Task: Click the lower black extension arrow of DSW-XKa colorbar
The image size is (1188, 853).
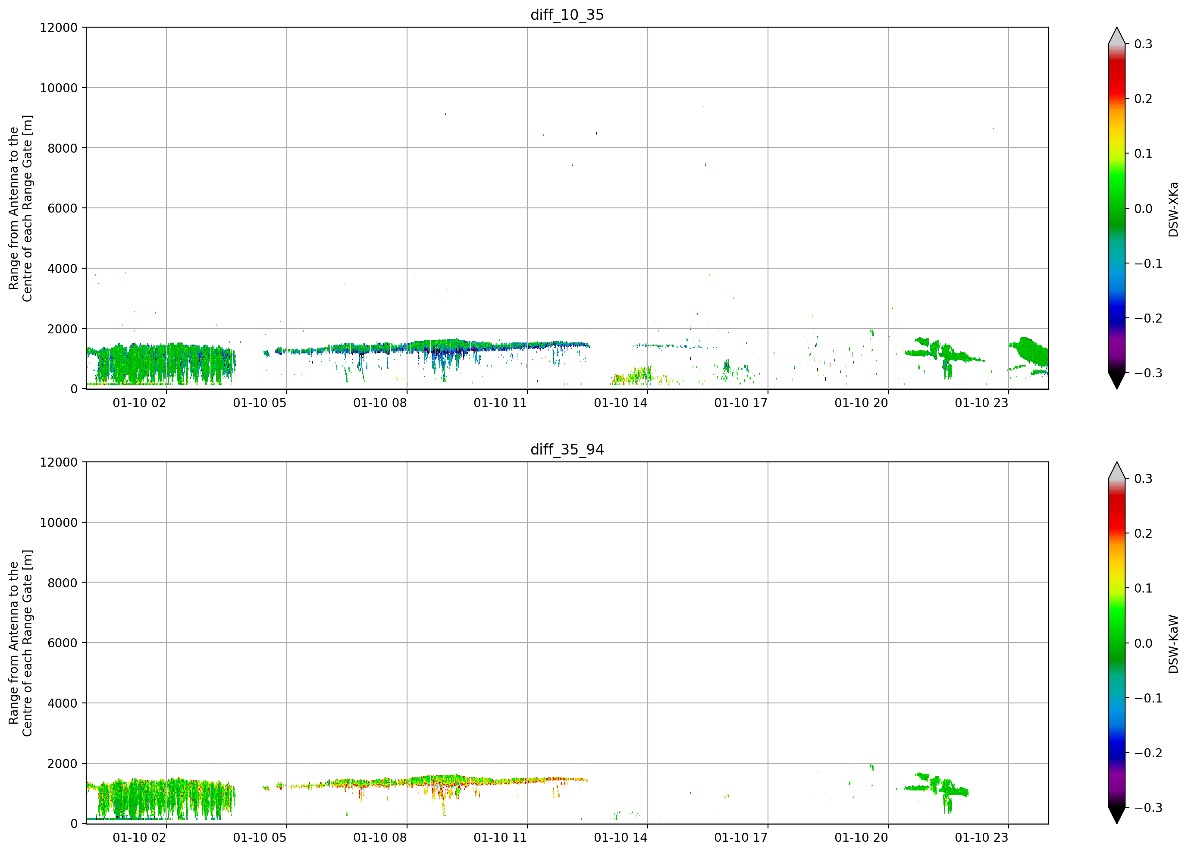Action: 1116,380
